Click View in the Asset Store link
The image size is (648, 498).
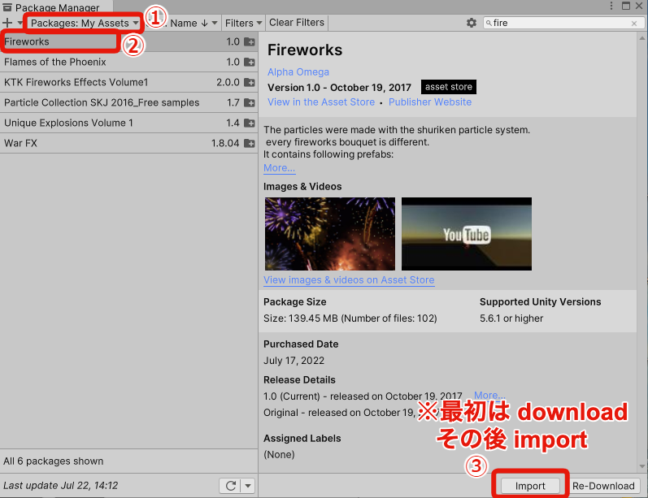click(x=321, y=102)
